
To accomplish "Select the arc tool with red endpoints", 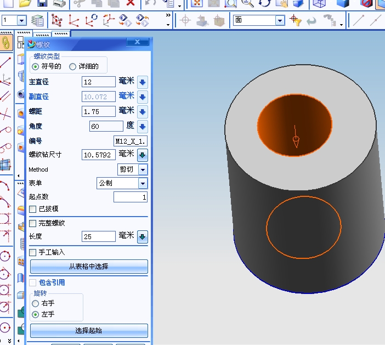I will pyautogui.click(x=5, y=186).
